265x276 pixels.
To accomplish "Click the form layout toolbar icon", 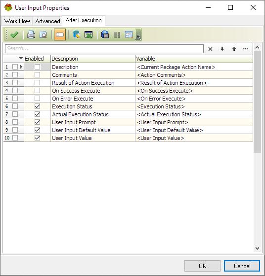I will point(129,34).
